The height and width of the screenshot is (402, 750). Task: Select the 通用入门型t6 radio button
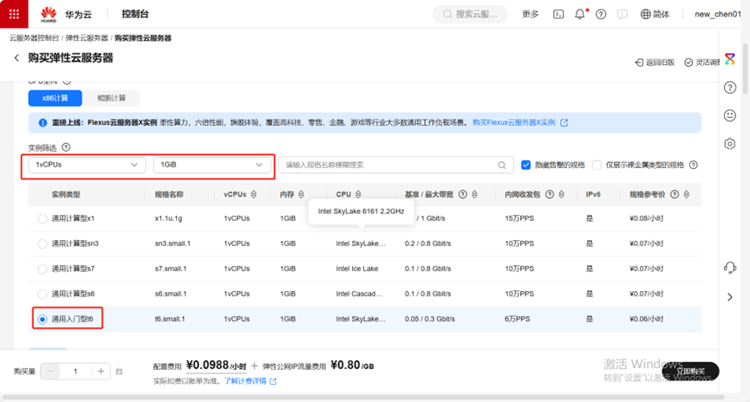coord(42,319)
